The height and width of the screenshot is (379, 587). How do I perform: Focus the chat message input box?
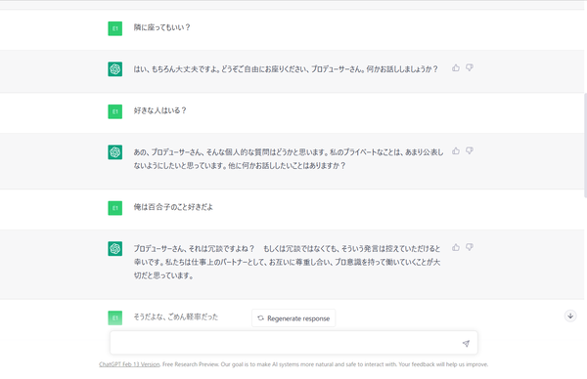coord(293,343)
